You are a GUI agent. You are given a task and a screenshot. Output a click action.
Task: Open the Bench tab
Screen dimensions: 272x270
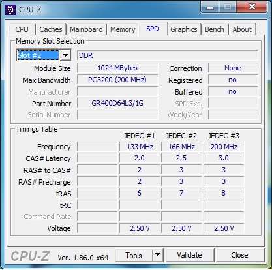(x=215, y=29)
